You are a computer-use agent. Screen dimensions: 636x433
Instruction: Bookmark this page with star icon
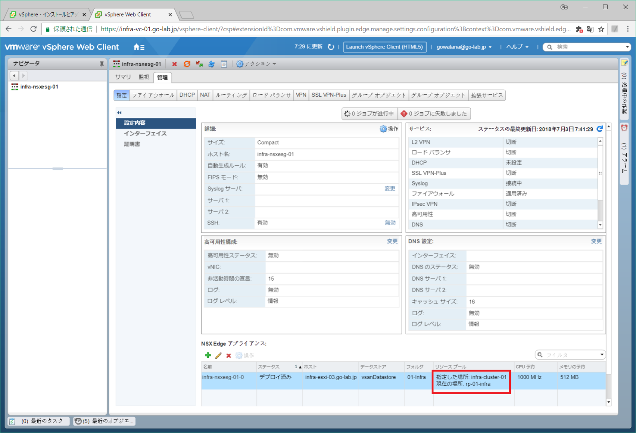(601, 29)
